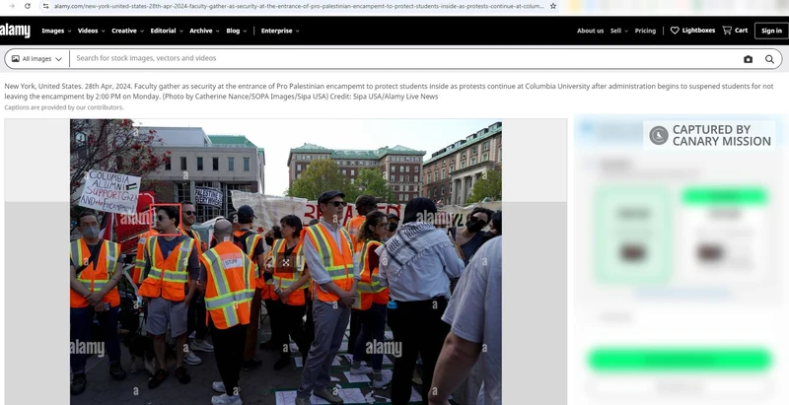
Task: Expand the Images menu dropdown
Action: click(x=55, y=31)
